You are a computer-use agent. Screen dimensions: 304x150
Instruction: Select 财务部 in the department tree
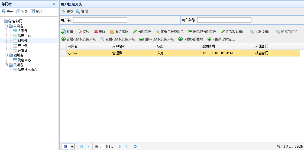(x=23, y=41)
